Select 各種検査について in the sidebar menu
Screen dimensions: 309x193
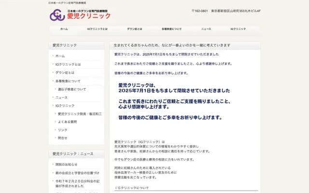tap(68, 81)
